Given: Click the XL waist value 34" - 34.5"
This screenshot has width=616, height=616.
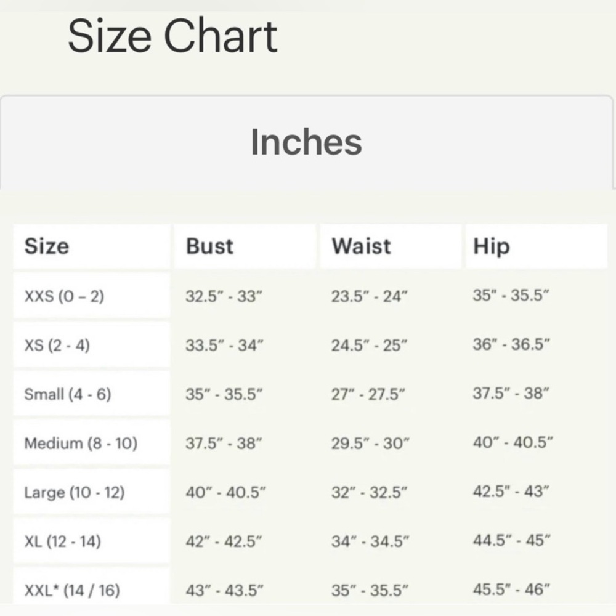Looking at the screenshot, I should pos(370,541).
